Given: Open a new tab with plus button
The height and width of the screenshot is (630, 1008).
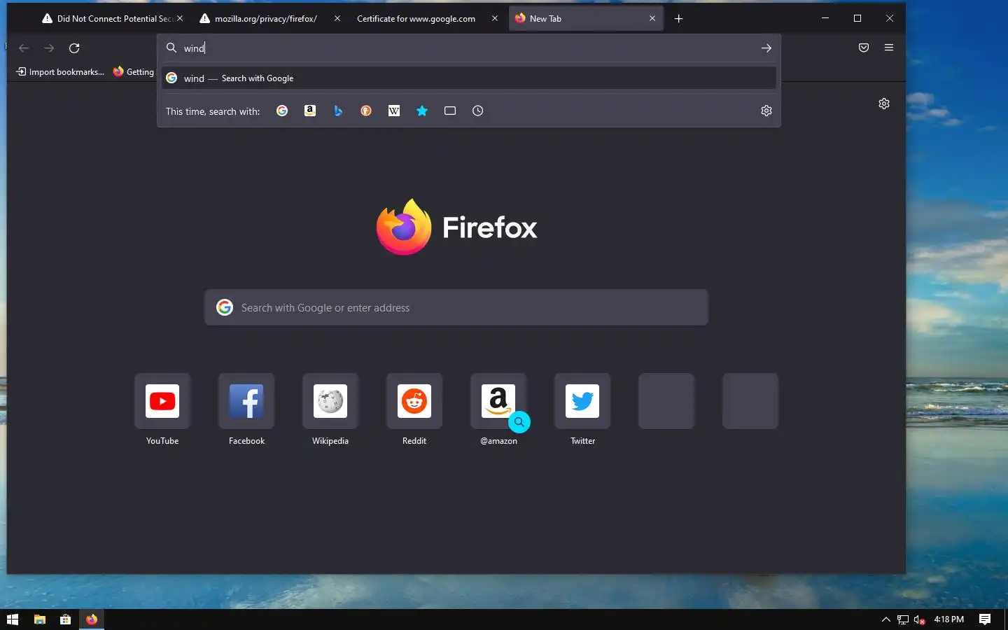Looking at the screenshot, I should pyautogui.click(x=678, y=19).
